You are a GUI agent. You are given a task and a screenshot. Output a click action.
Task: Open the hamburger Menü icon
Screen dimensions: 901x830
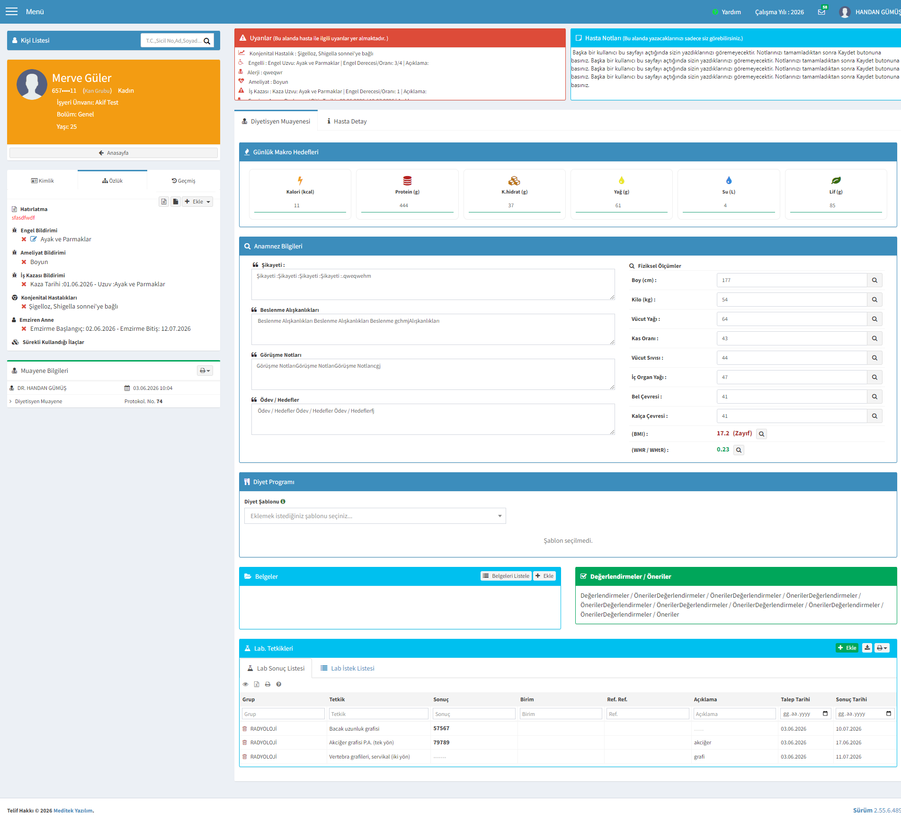tap(11, 11)
